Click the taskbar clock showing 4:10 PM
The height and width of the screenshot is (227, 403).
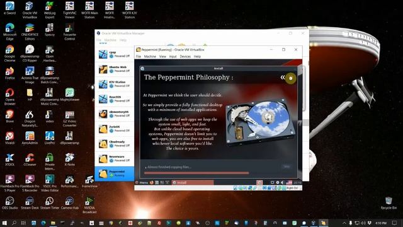pyautogui.click(x=381, y=223)
